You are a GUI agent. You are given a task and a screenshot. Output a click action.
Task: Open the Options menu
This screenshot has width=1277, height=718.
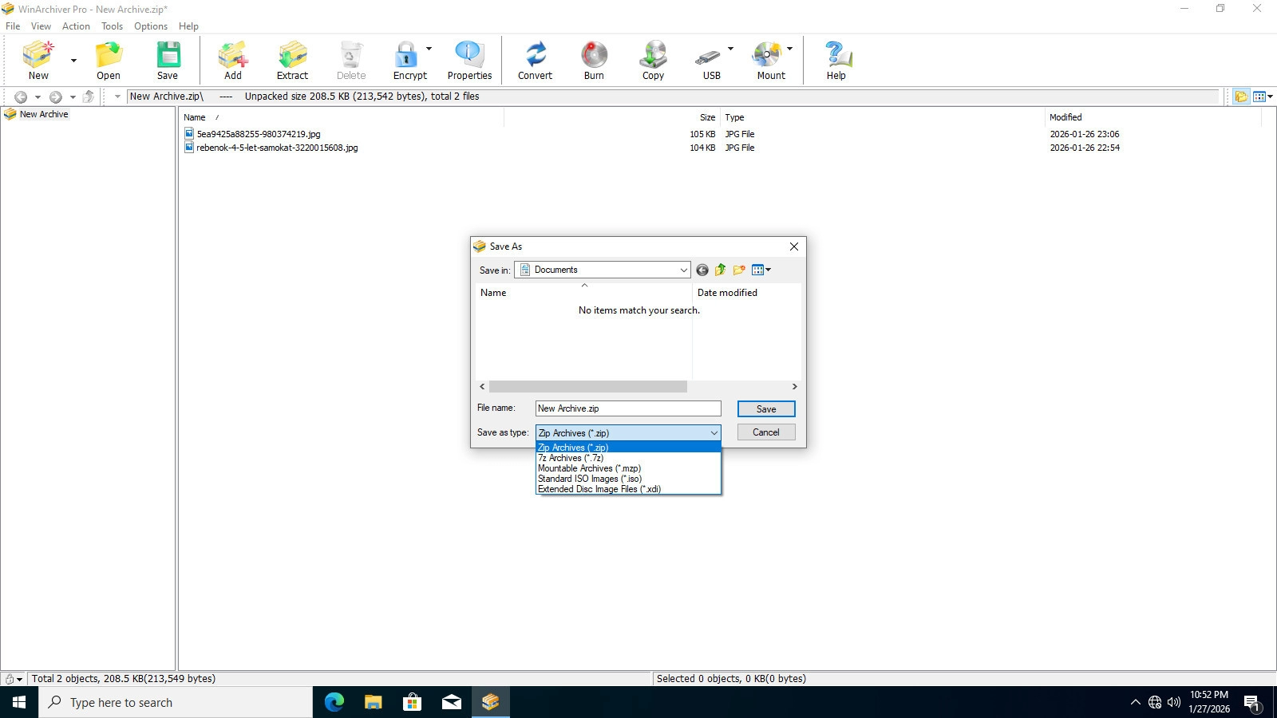151,26
